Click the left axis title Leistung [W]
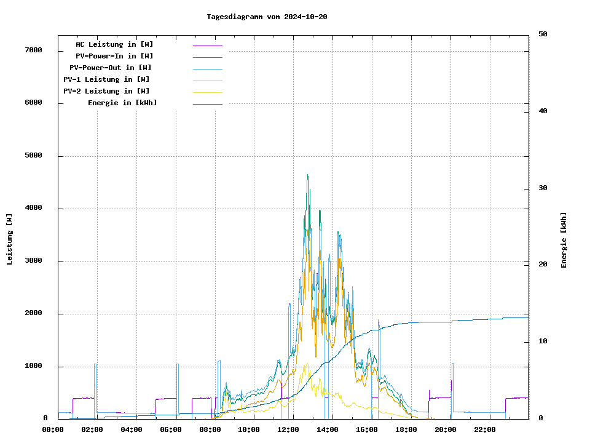Image resolution: width=590 pixels, height=443 pixels. pyautogui.click(x=10, y=239)
